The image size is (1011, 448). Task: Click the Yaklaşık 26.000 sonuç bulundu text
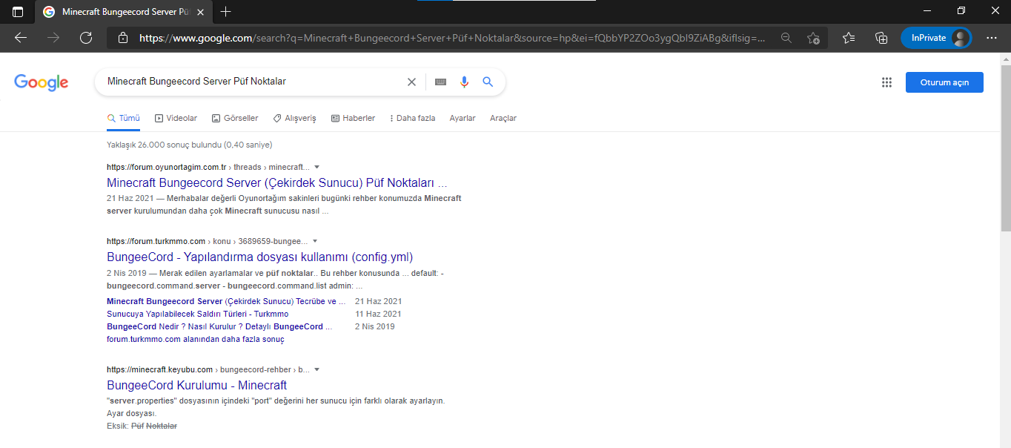coord(189,145)
